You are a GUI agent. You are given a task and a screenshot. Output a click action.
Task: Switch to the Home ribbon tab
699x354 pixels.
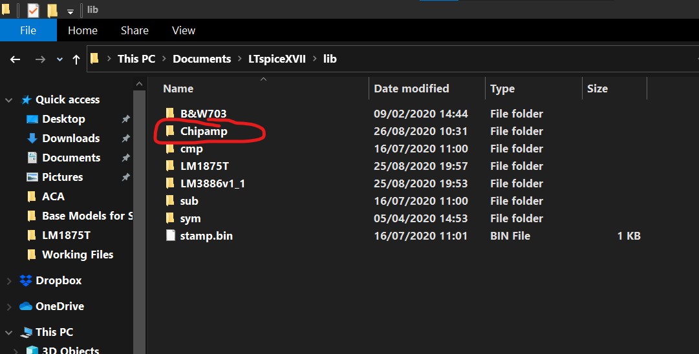(83, 30)
